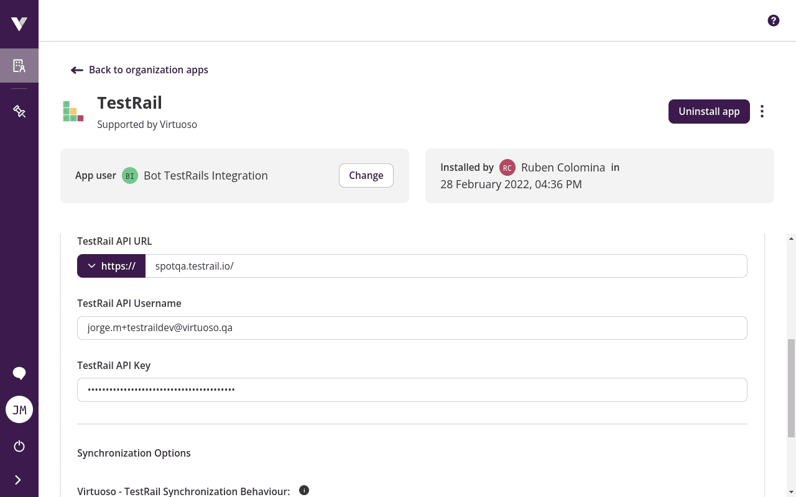Follow the Back to organization apps link
The width and height of the screenshot is (796, 497).
[x=148, y=70]
